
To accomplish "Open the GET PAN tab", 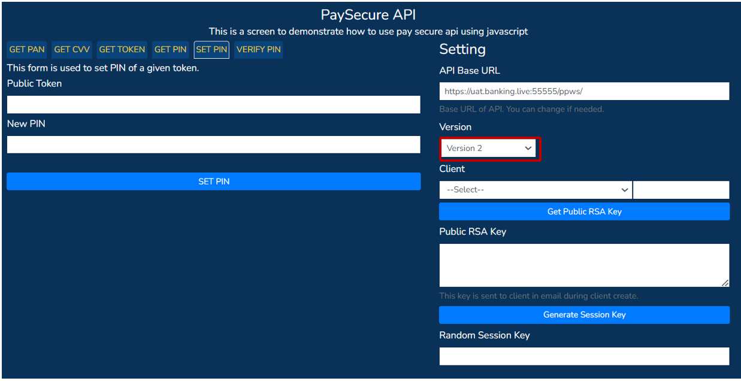I will point(27,50).
